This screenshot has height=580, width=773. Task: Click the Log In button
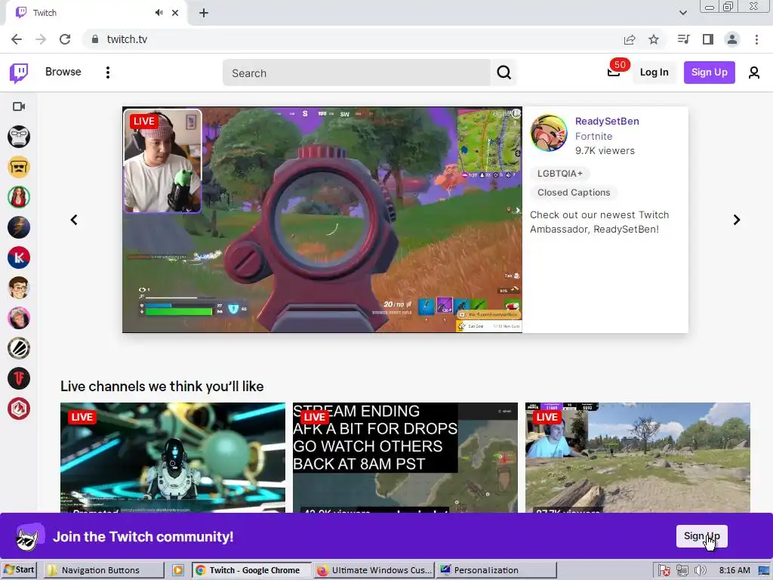(654, 72)
